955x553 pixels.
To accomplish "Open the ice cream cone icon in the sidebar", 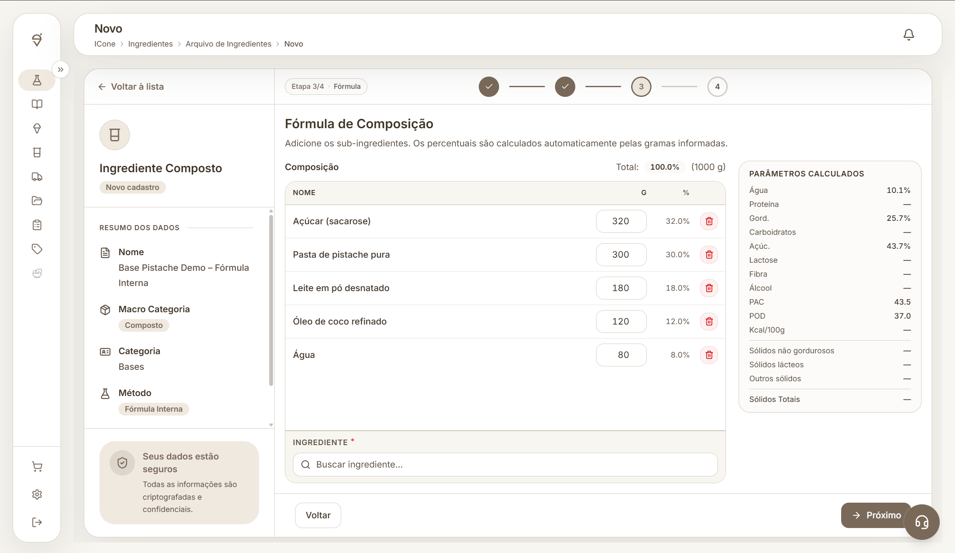I will tap(37, 128).
